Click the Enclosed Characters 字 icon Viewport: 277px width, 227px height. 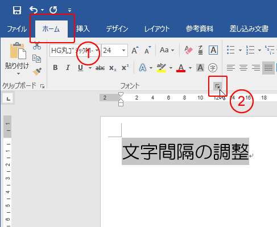pos(213,68)
